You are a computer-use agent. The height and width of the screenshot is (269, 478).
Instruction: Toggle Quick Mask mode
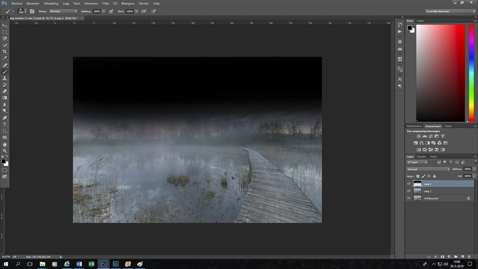(5, 170)
